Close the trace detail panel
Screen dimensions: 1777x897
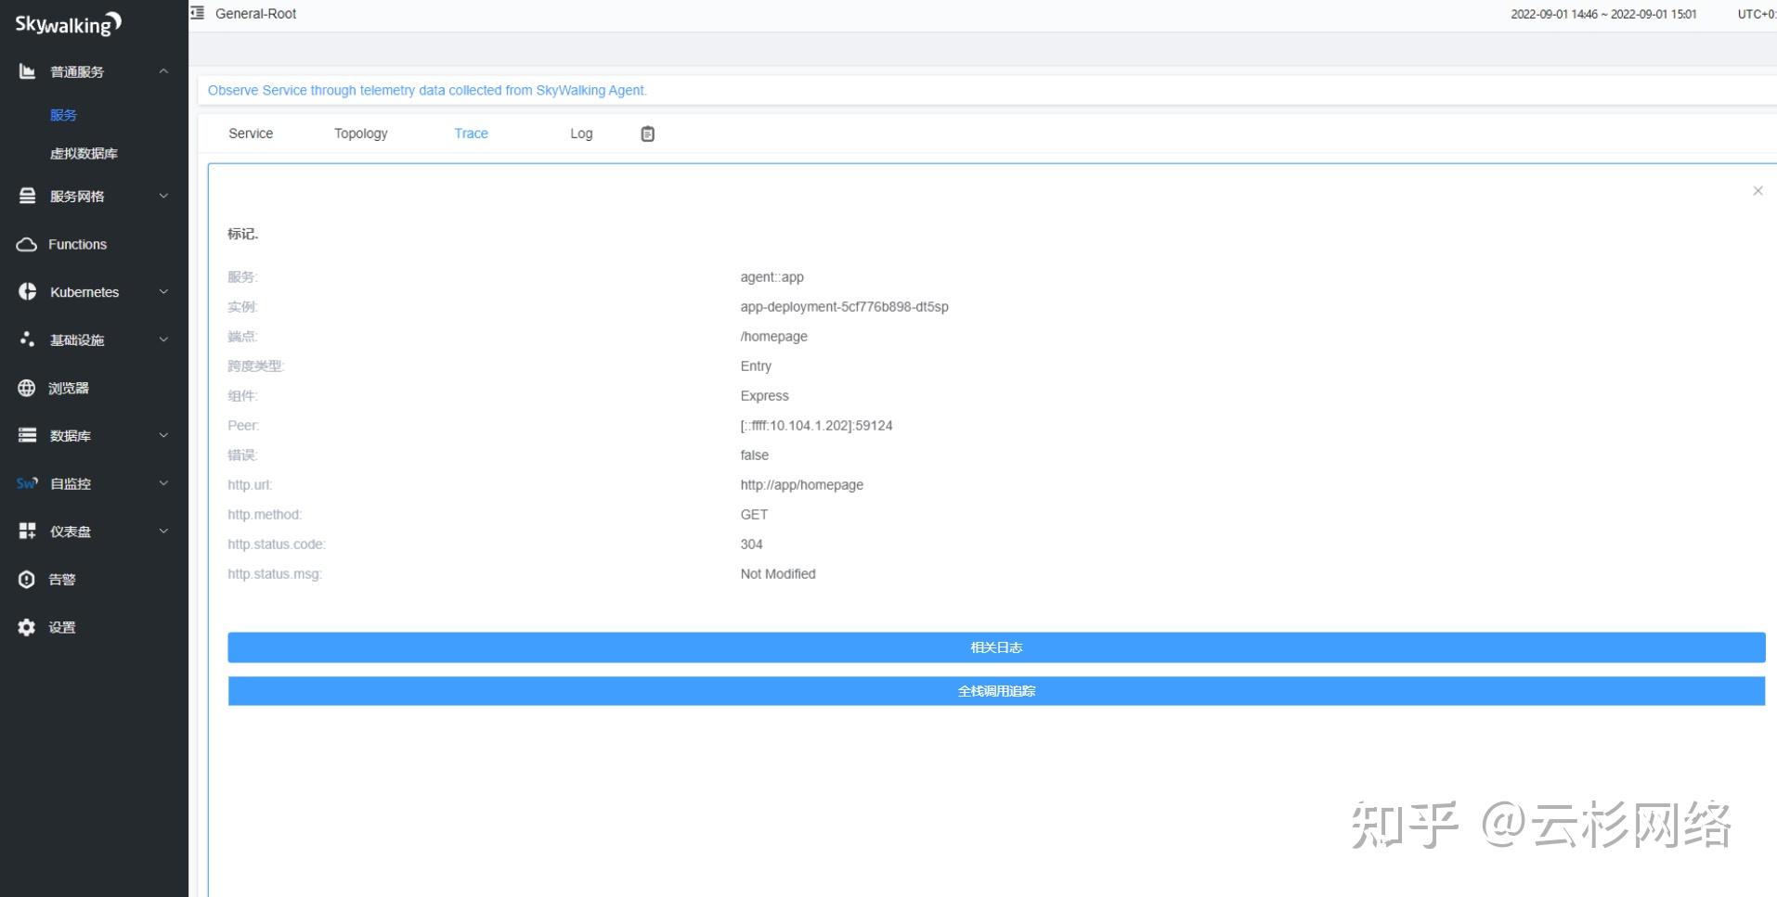tap(1757, 191)
